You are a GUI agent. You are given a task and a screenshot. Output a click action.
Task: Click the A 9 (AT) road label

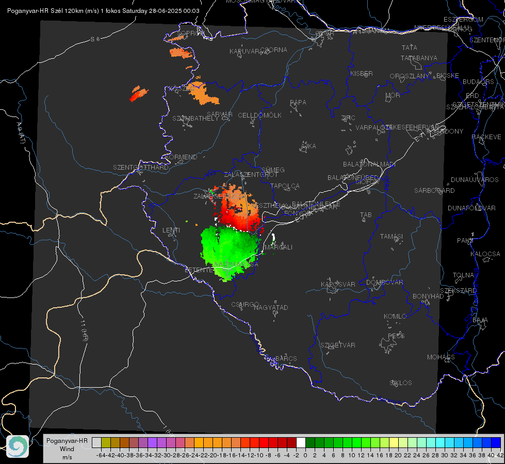[x=20, y=133]
